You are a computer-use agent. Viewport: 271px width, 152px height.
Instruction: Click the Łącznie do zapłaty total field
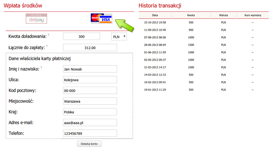point(90,48)
